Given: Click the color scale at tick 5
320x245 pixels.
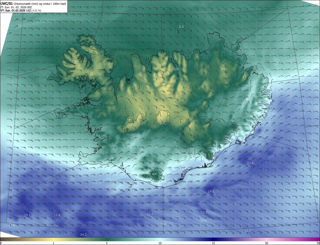Looking at the screenshot, I should pos(107,243).
